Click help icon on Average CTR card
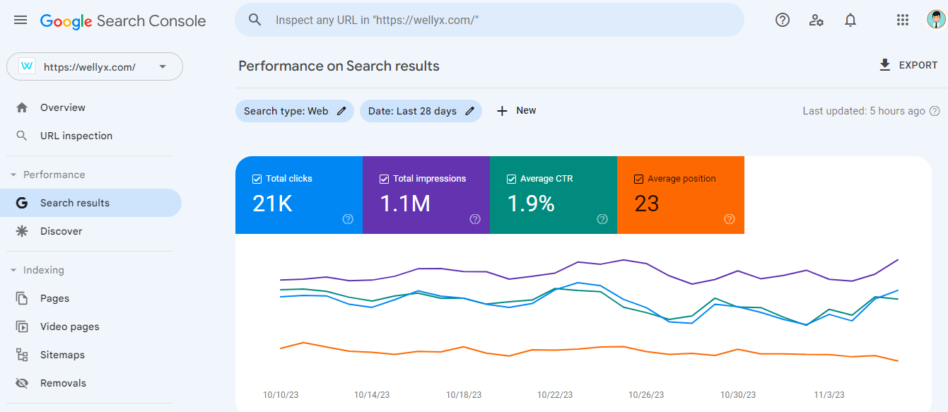 click(x=602, y=219)
